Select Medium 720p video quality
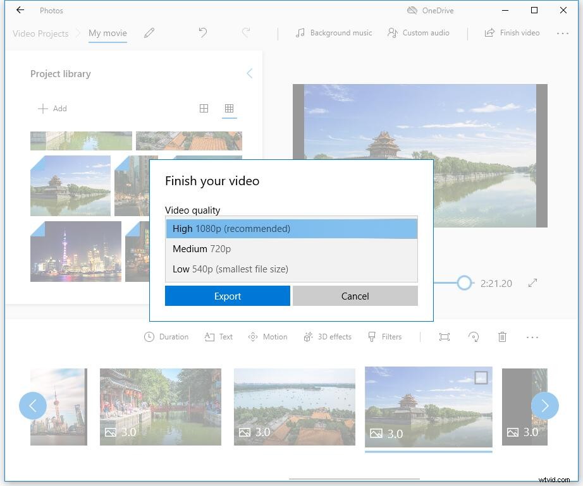Viewport: 583px width, 486px height. pos(291,248)
